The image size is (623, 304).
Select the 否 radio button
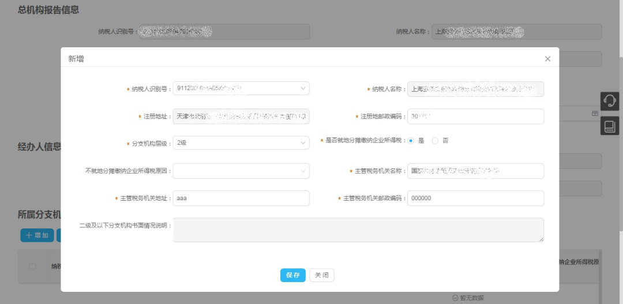pyautogui.click(x=436, y=141)
